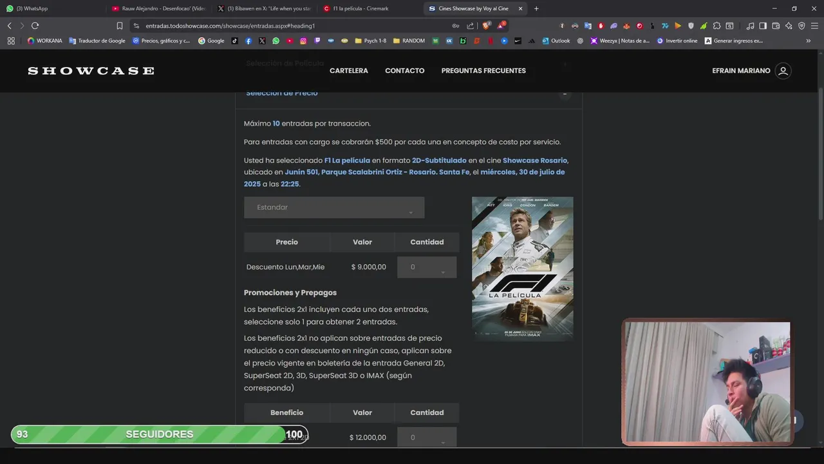824x464 pixels.
Task: Switch to the Bibawen en X tab
Action: [x=265, y=8]
